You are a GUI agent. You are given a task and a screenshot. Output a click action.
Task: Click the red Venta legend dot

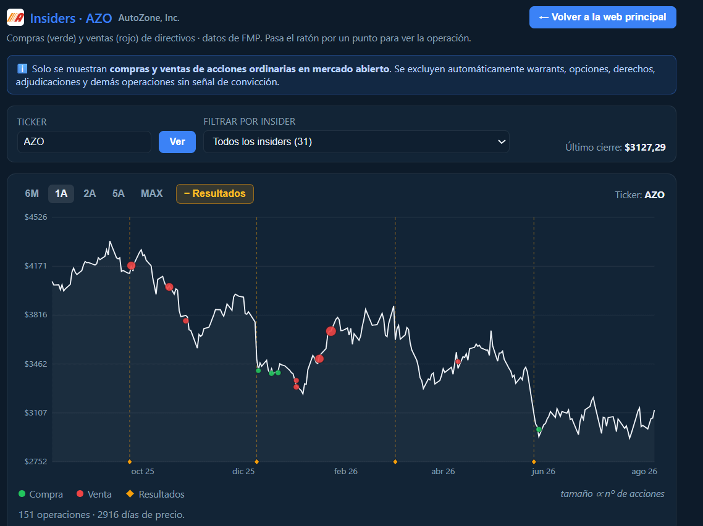coord(80,494)
